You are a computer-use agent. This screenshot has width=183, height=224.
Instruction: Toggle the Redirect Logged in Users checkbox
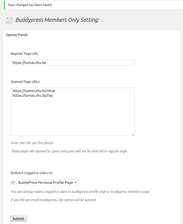pos(13,182)
